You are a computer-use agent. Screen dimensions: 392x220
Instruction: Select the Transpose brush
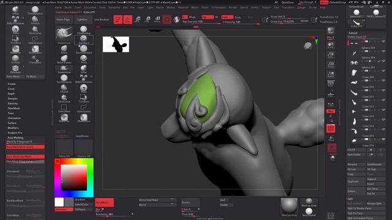click(x=35, y=59)
